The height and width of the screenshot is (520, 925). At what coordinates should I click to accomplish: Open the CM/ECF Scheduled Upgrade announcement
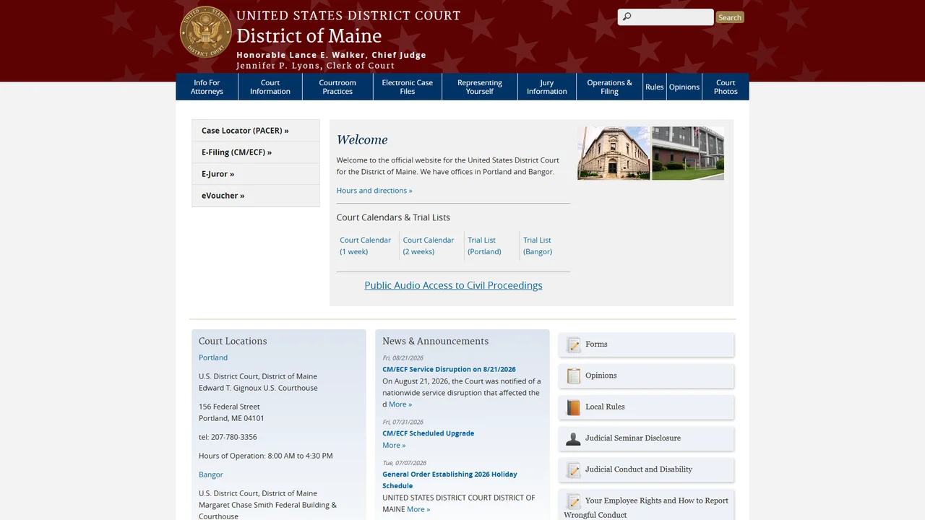tap(429, 433)
